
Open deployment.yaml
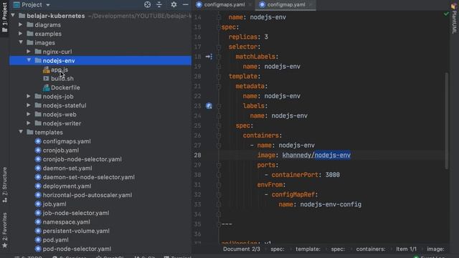coord(67,186)
